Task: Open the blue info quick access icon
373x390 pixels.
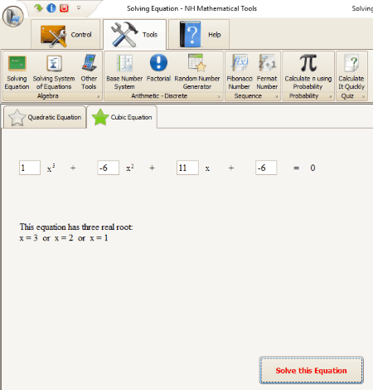Action: [x=51, y=8]
